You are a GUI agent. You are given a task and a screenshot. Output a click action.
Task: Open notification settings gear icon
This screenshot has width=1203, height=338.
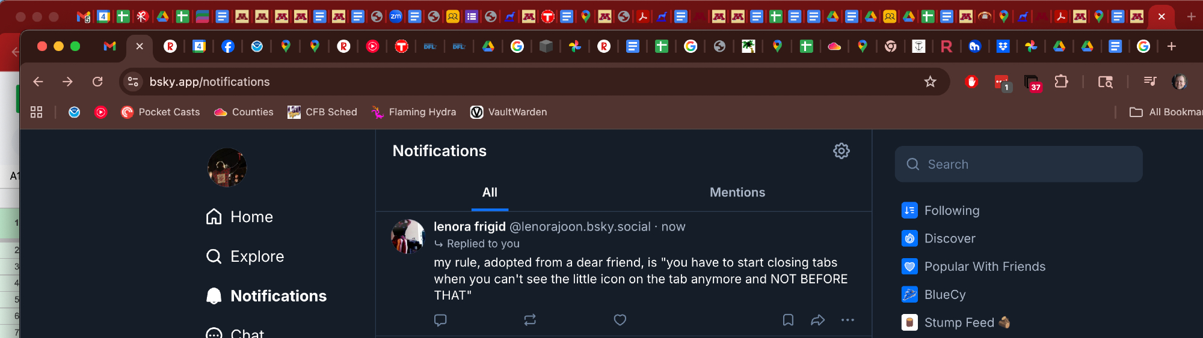[841, 151]
